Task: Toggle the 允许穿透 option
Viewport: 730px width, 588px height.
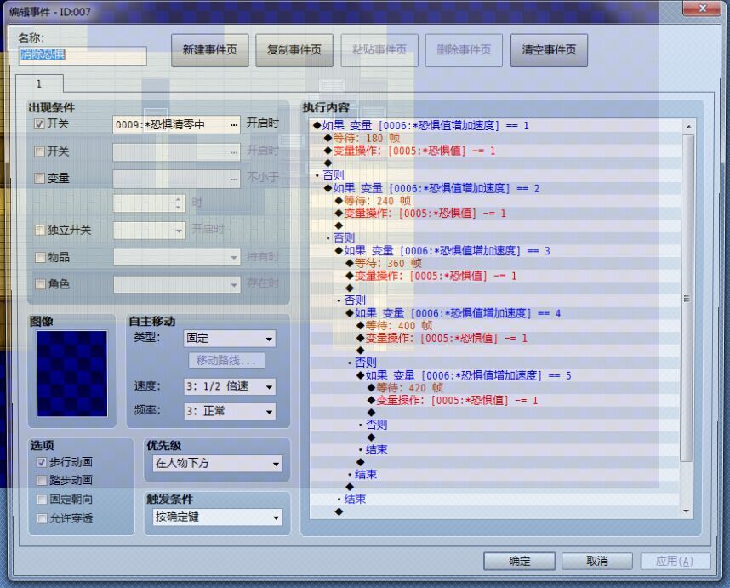Action: [42, 518]
